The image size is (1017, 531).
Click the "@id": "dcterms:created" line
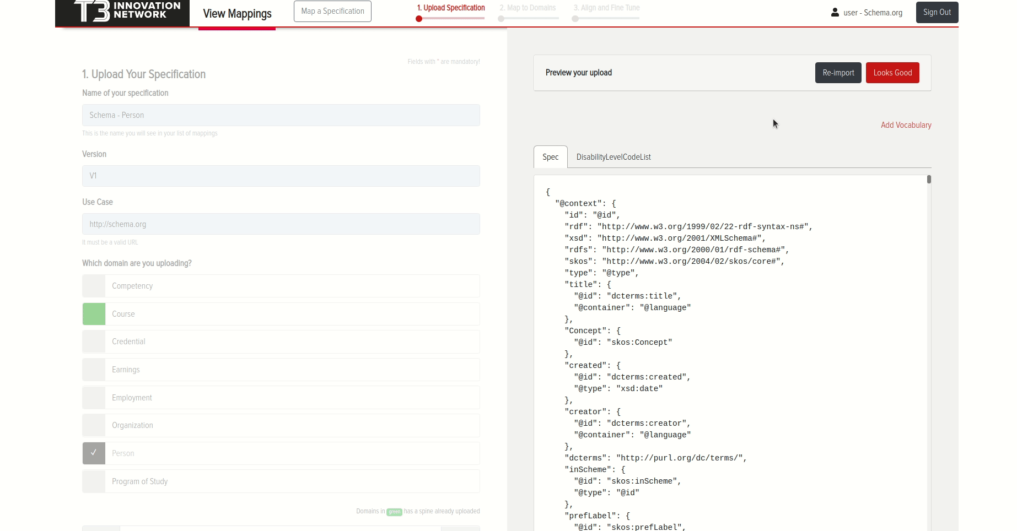[632, 377]
